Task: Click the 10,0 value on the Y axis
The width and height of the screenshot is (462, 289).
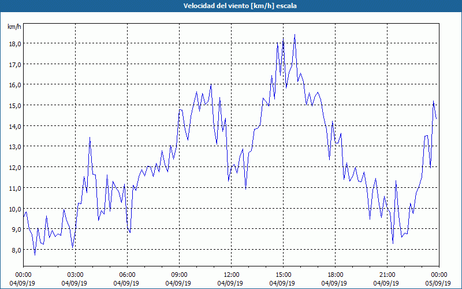Action: pyautogui.click(x=15, y=209)
